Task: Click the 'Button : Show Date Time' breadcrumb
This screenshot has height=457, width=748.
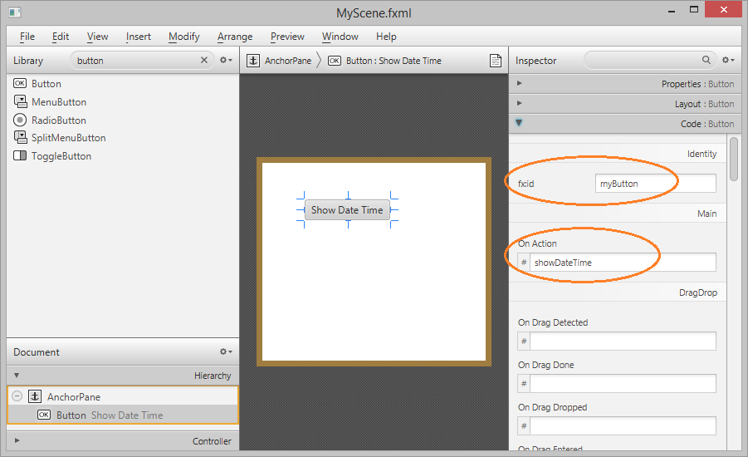Action: [x=394, y=61]
